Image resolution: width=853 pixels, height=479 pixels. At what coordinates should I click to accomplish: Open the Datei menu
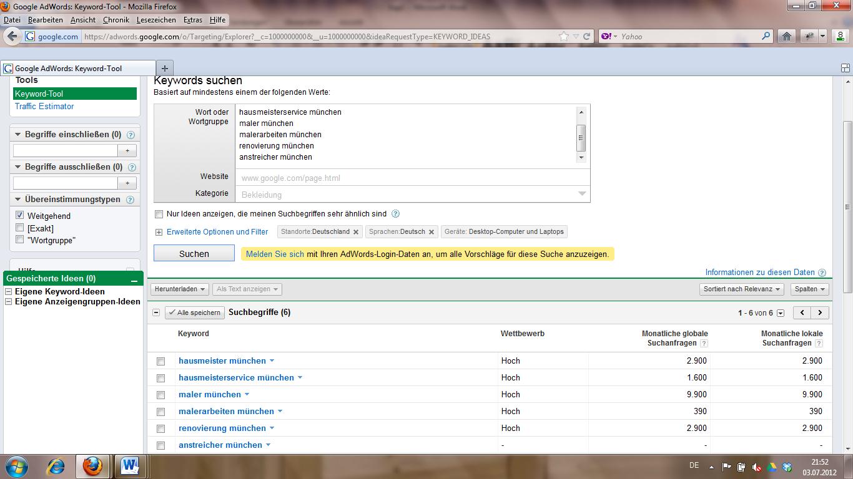click(12, 20)
